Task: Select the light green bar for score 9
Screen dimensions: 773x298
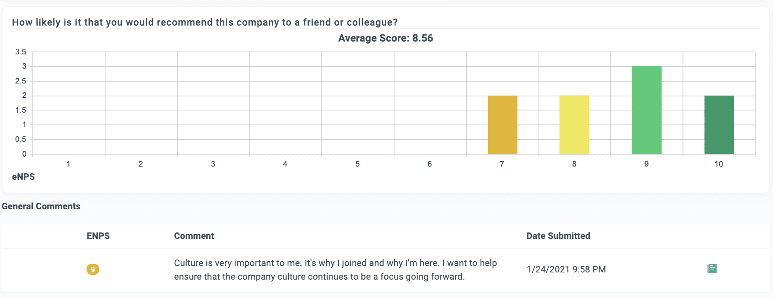Action: click(646, 110)
